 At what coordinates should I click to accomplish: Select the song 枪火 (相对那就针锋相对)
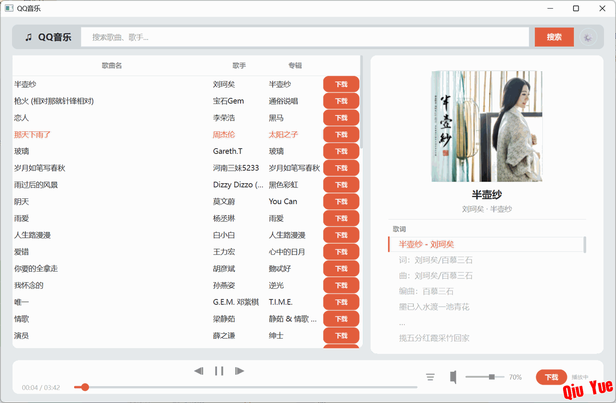pyautogui.click(x=54, y=101)
